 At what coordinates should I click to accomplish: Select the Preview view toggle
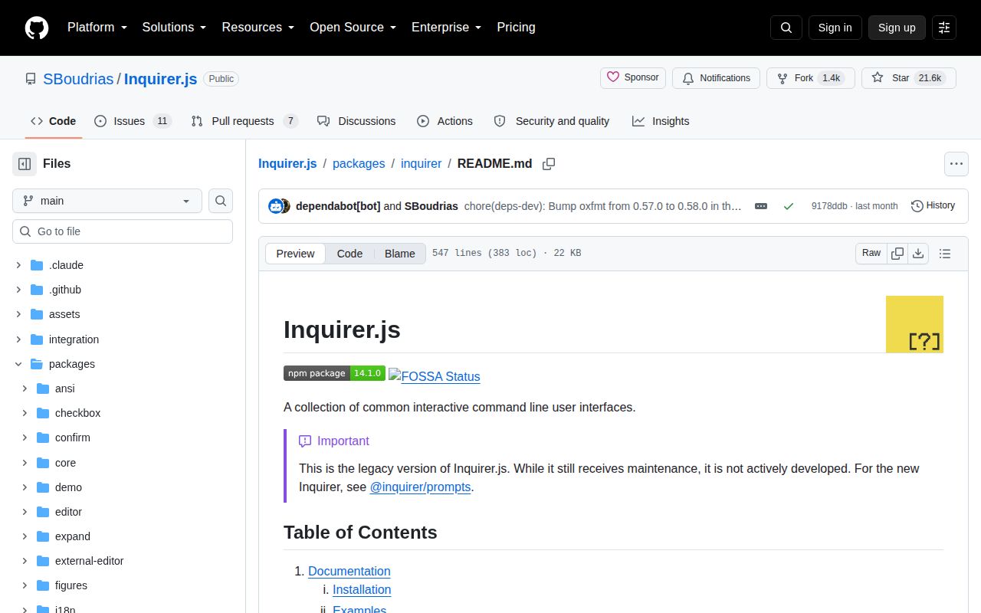(295, 254)
